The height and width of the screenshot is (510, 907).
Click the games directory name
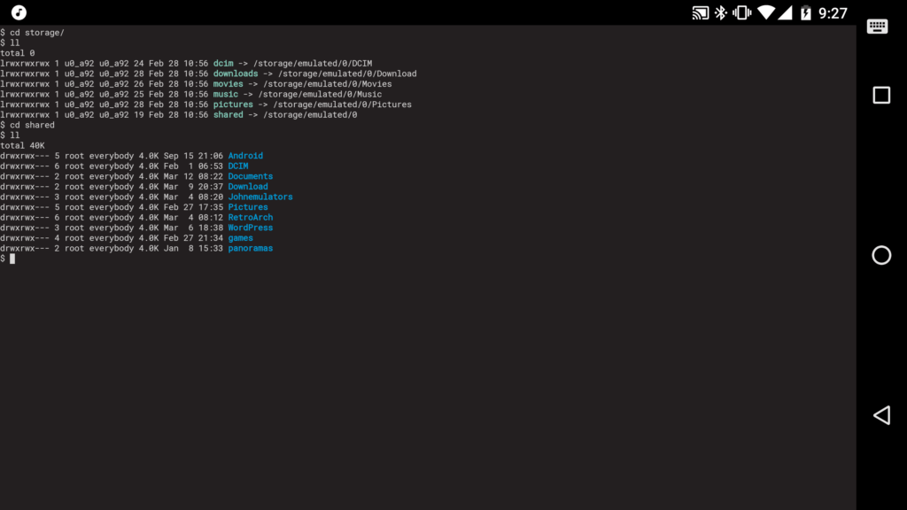(241, 238)
